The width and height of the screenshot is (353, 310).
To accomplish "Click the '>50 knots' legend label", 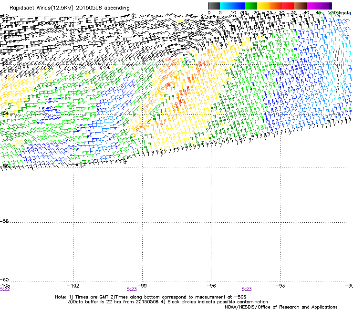I will point(339,13).
